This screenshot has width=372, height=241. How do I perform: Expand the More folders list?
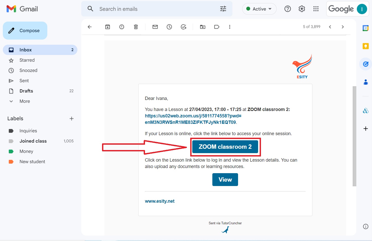[x=25, y=101]
